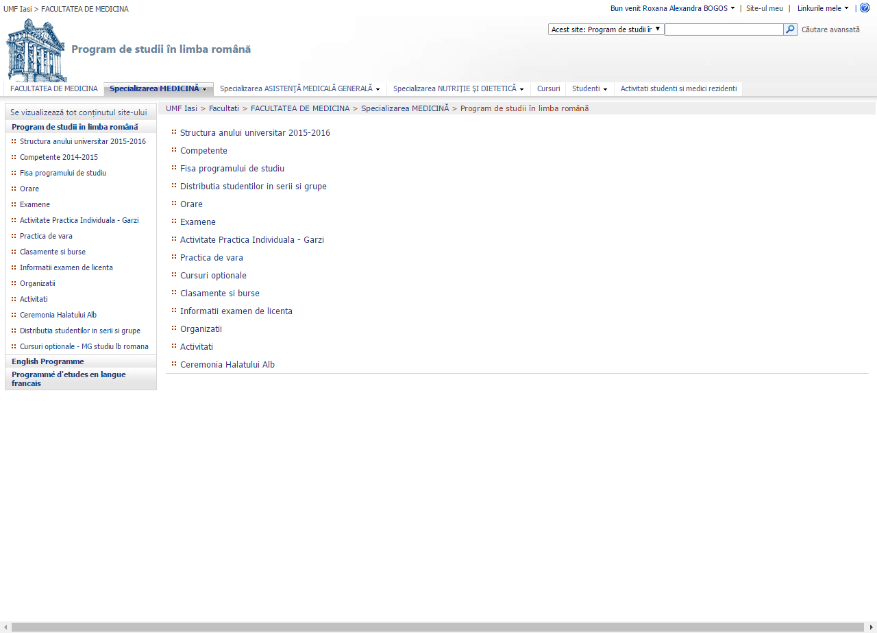Click into the search text field

[724, 29]
